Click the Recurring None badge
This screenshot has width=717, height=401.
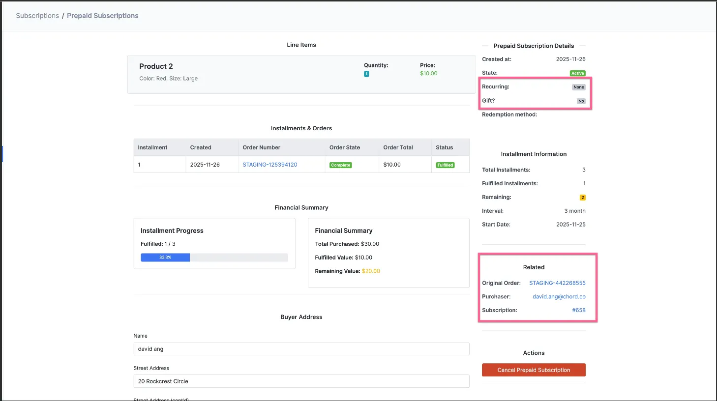(x=579, y=87)
